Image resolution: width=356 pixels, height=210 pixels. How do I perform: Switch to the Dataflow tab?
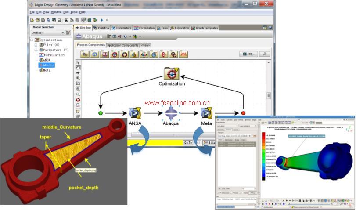[101, 28]
